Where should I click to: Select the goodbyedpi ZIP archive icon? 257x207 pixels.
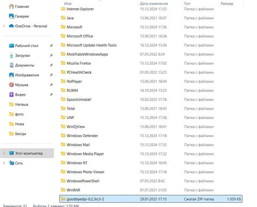[63, 199]
